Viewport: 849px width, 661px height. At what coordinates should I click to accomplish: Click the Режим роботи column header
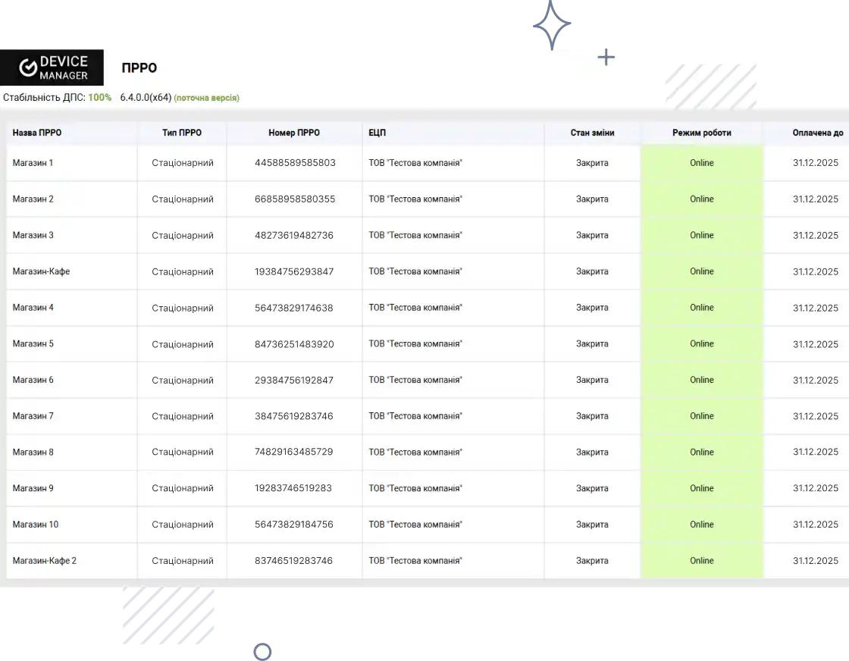(x=701, y=133)
